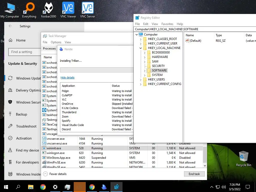The width and height of the screenshot is (256, 192).
Task: Collapse the Computer node in Registry Editor
Action: 136,34
